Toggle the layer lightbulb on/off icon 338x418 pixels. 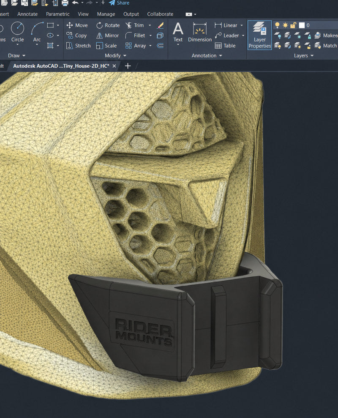(277, 25)
